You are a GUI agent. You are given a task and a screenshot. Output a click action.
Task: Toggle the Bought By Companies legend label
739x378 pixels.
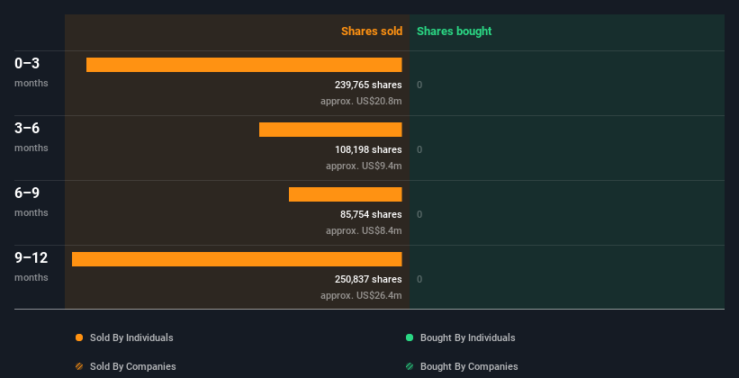click(469, 366)
